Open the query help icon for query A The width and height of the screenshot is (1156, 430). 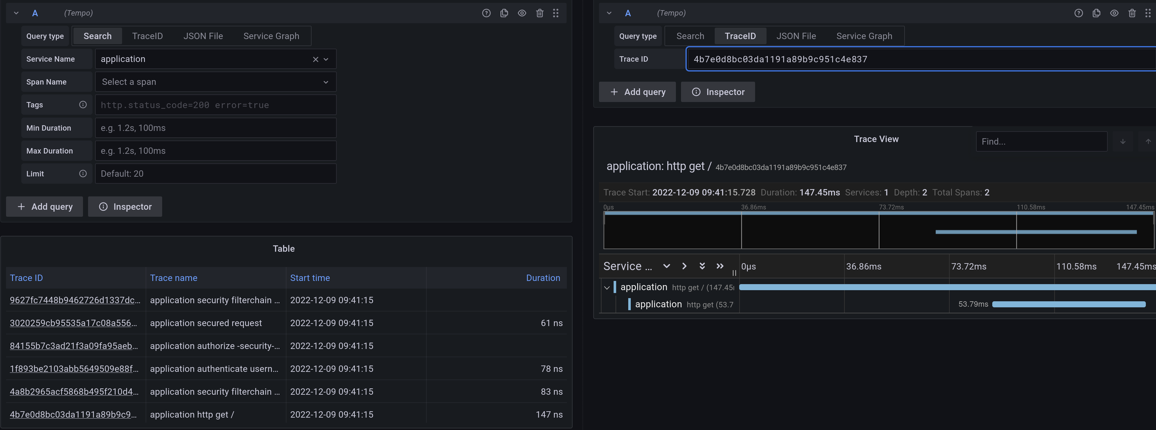(486, 13)
